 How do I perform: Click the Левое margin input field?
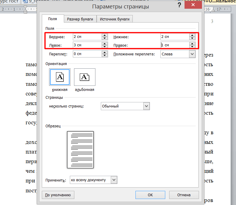coord(87,45)
